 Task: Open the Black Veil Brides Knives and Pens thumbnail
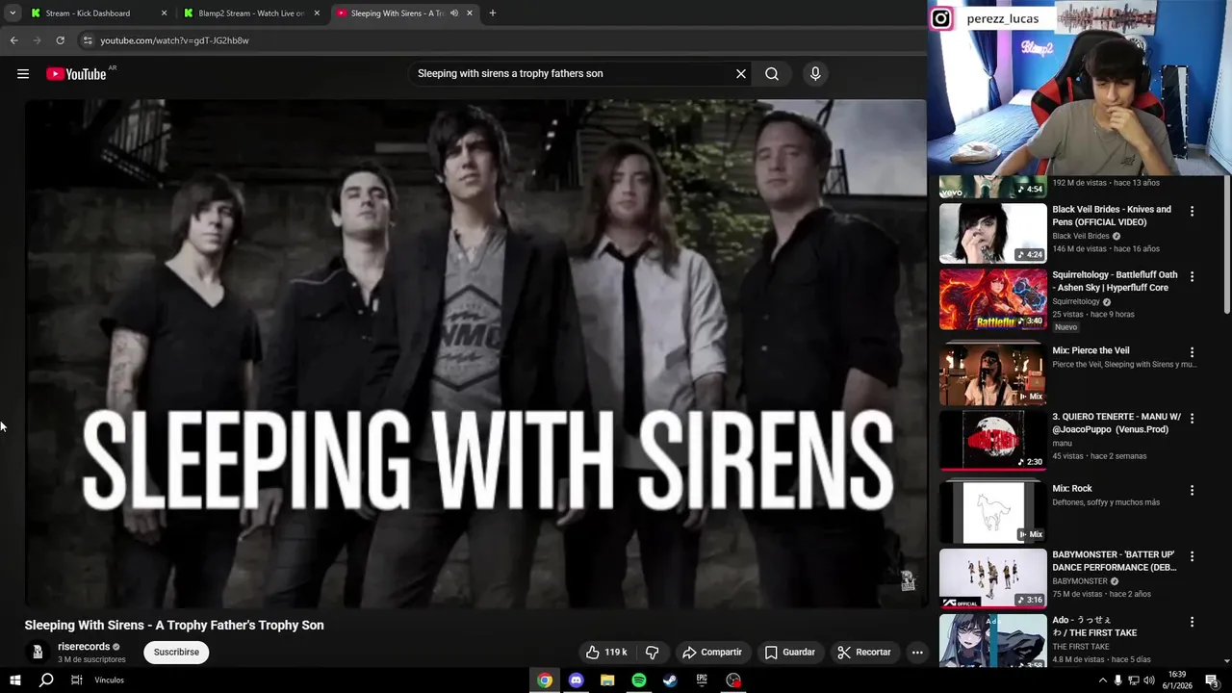coord(992,233)
